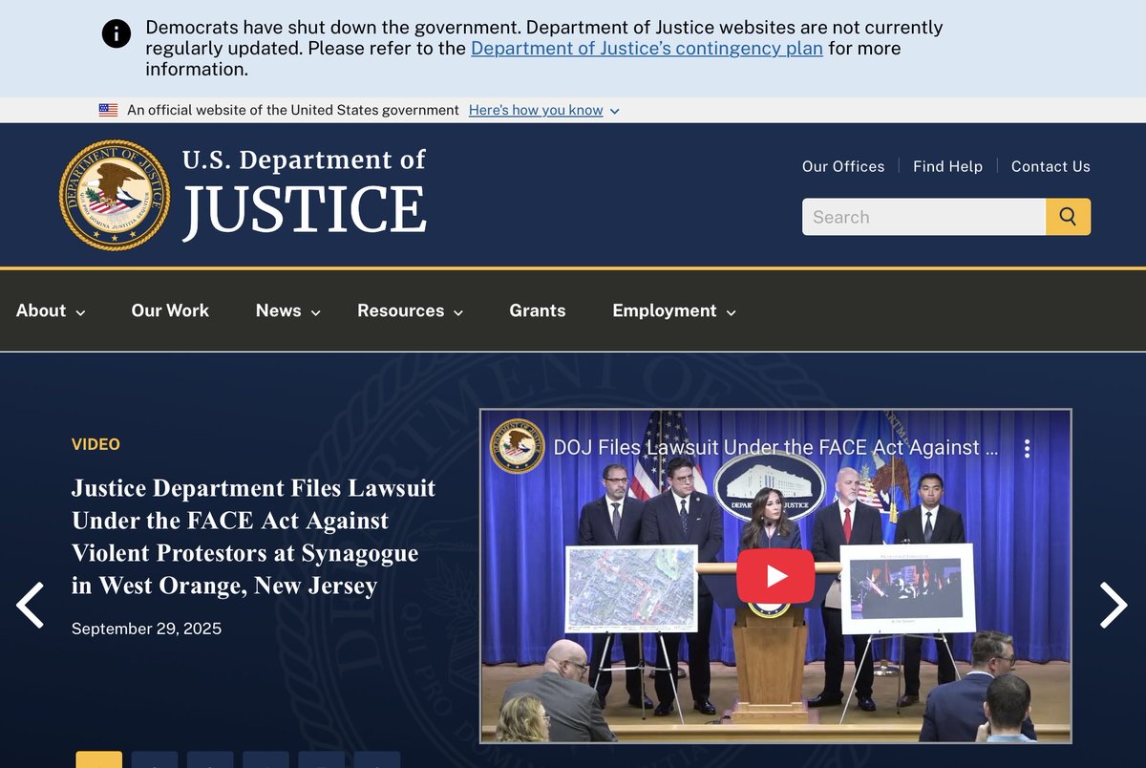
Task: Select the first yellow carousel indicator
Action: click(x=99, y=759)
